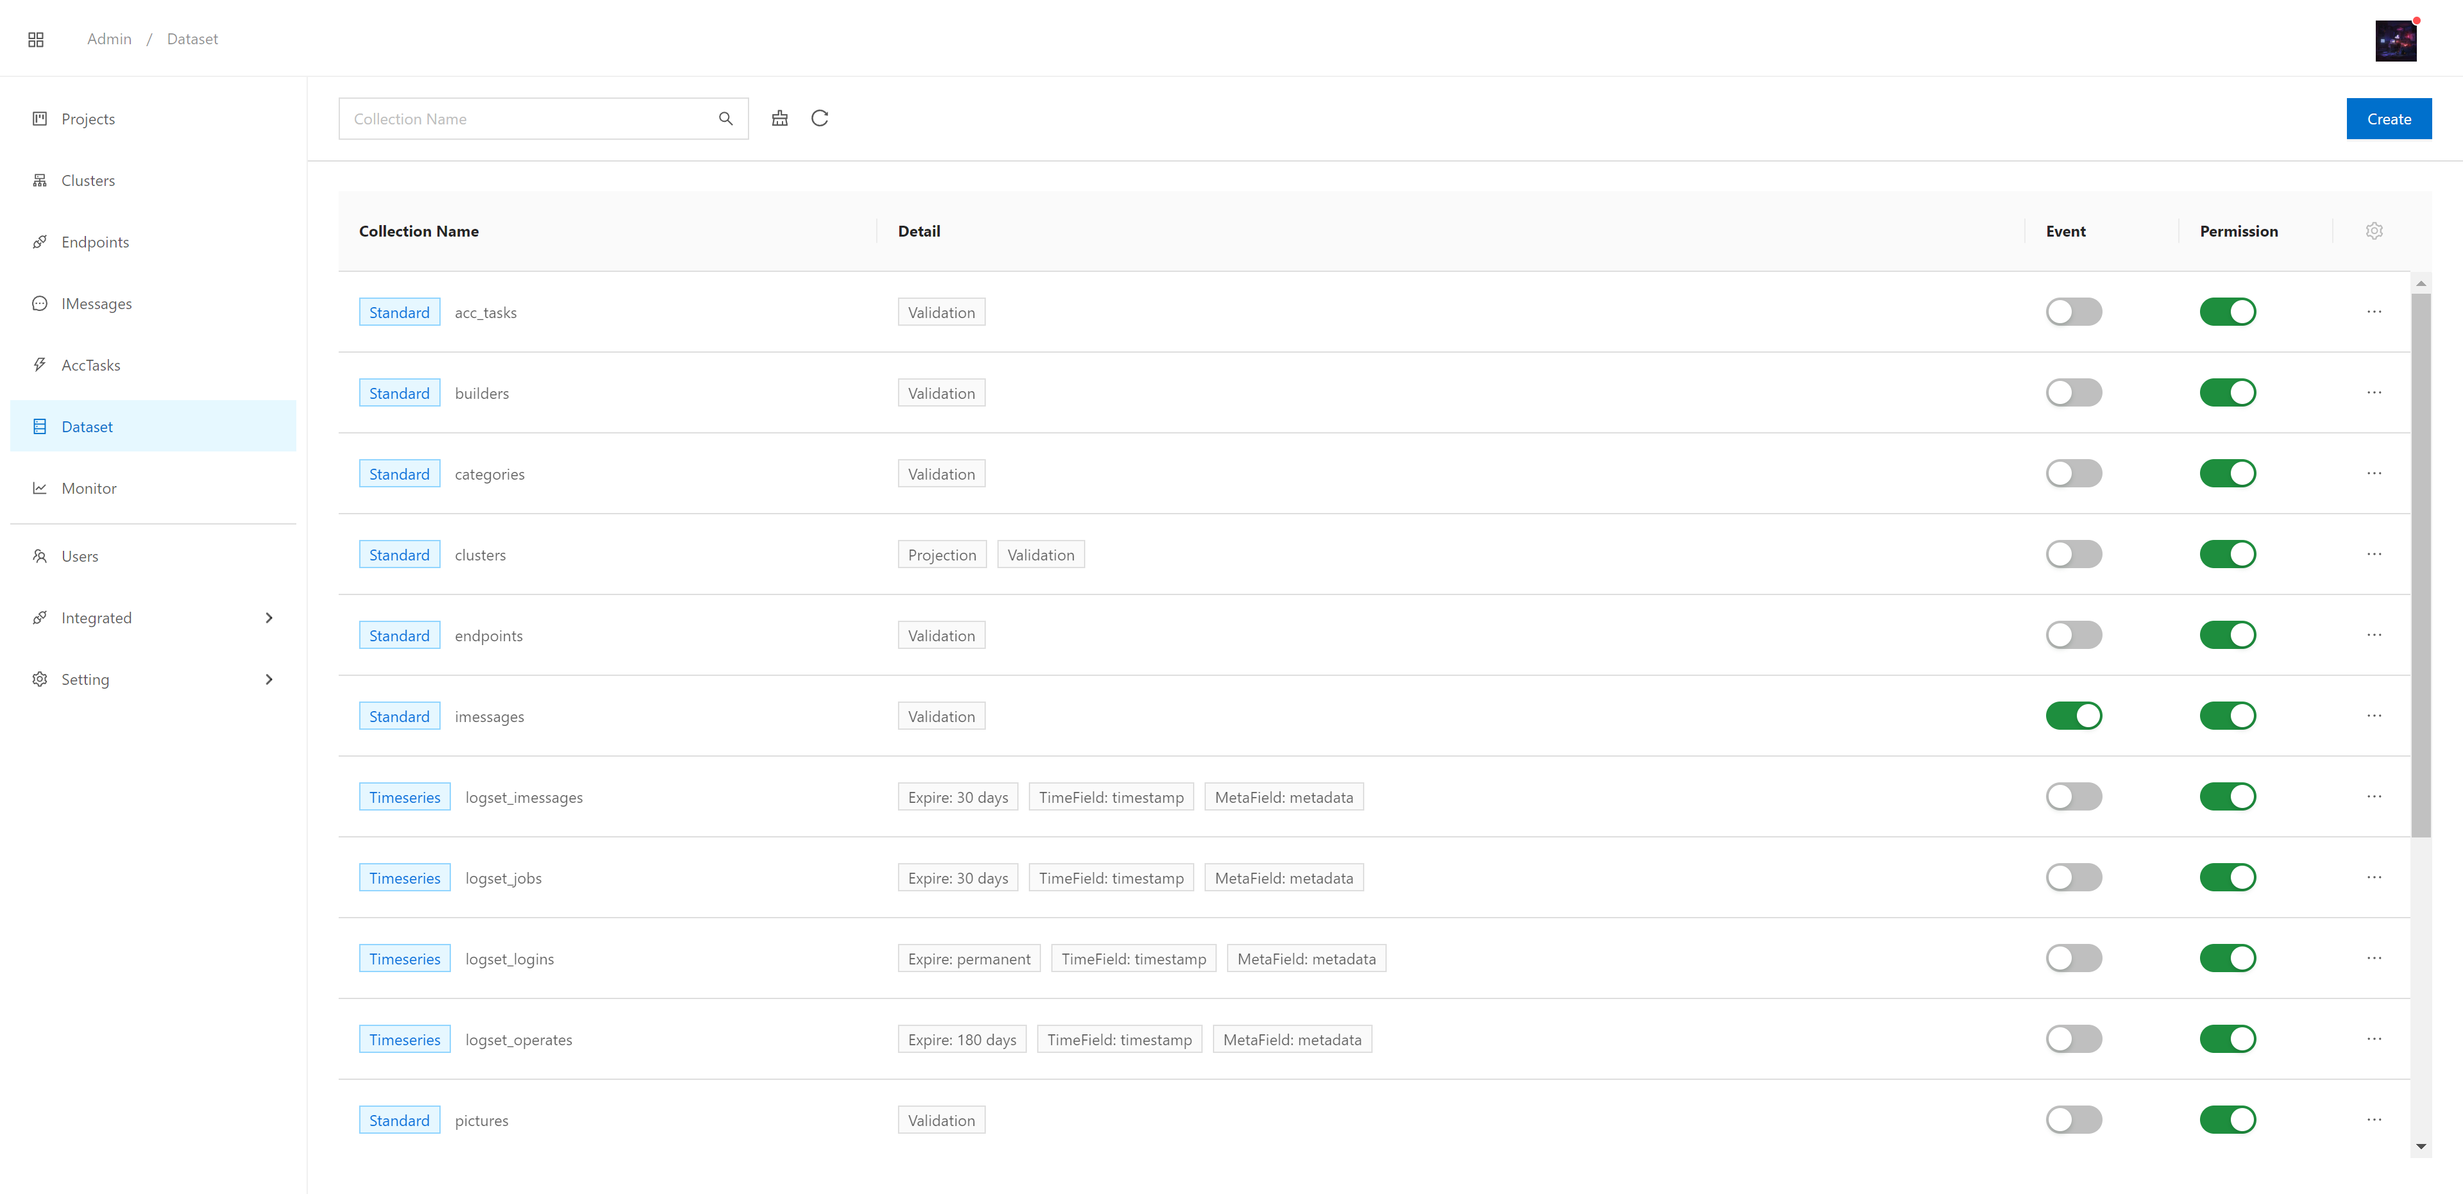The height and width of the screenshot is (1194, 2463).
Task: Enable Event toggle for builders
Action: (x=2073, y=393)
